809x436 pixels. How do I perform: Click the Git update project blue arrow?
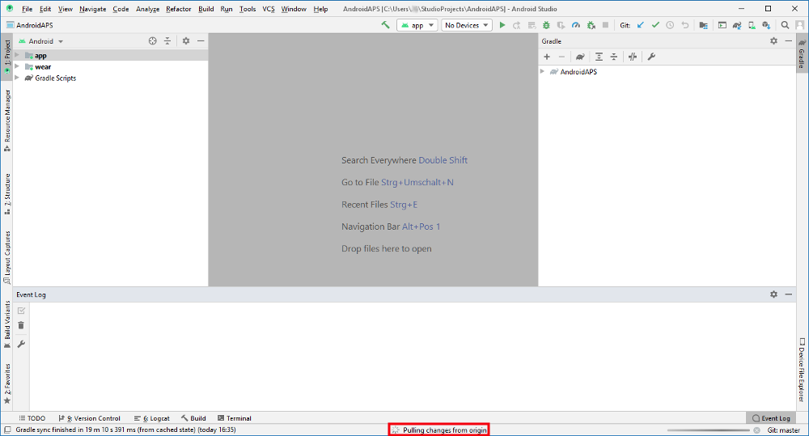click(640, 25)
